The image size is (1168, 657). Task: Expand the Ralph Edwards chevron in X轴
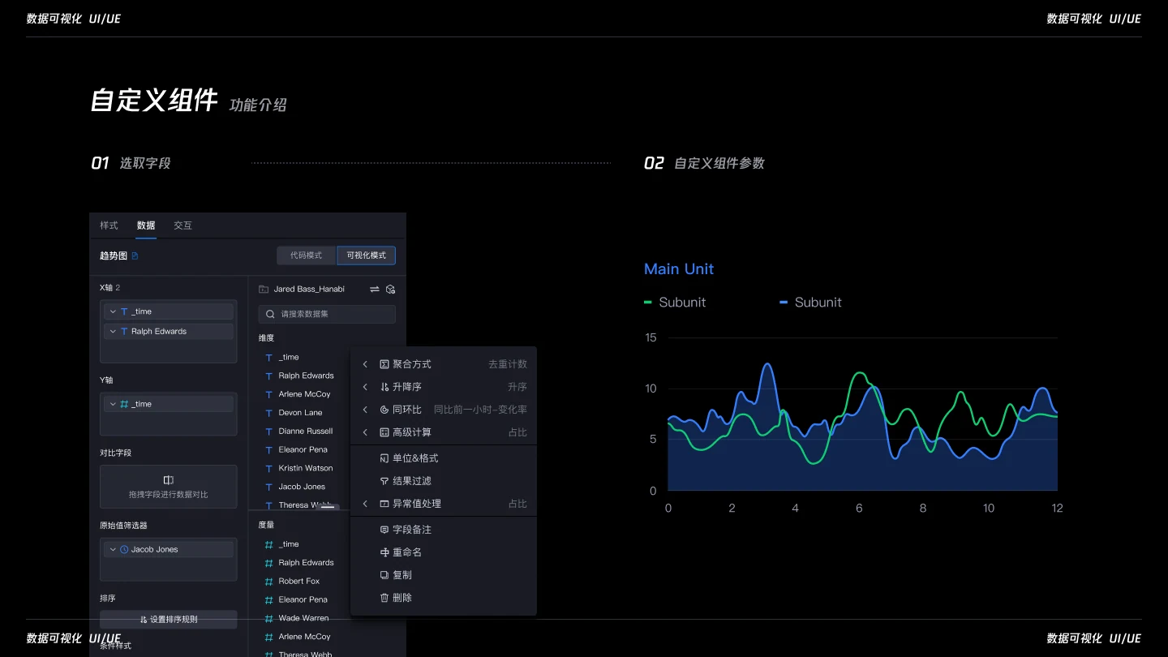click(x=112, y=332)
